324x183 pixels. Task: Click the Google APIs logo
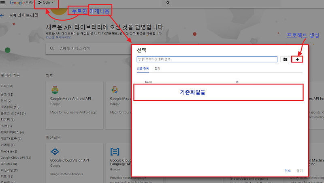coord(22,3)
